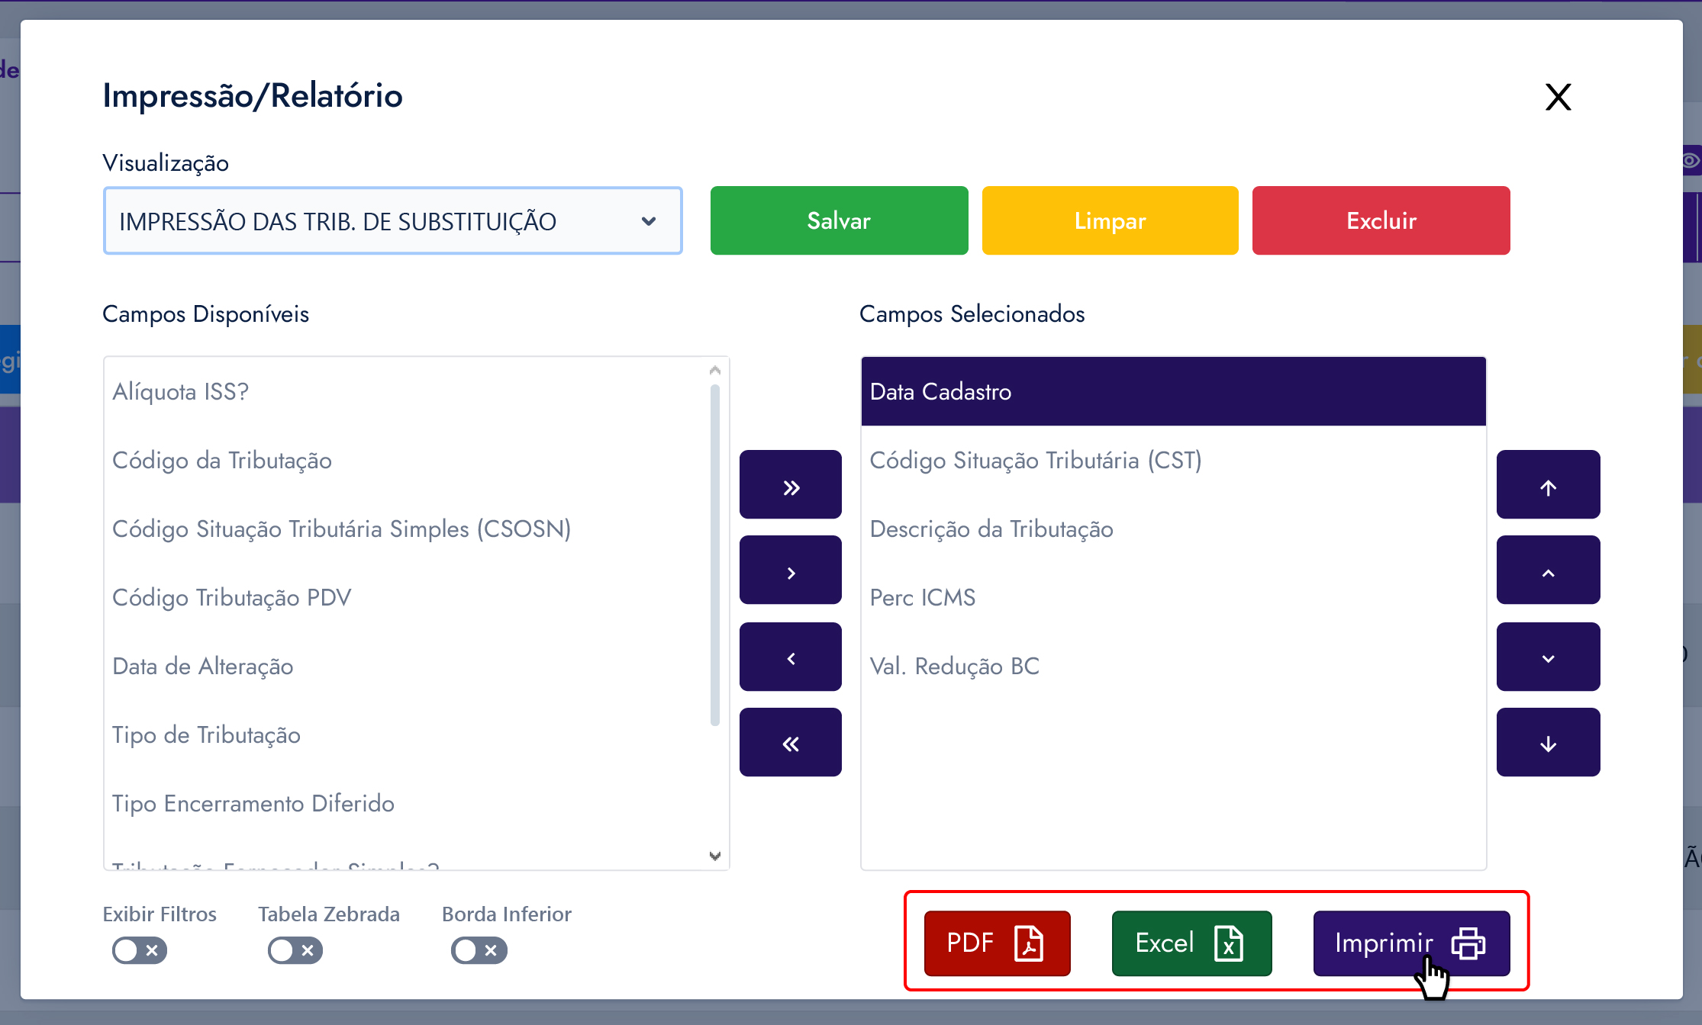The width and height of the screenshot is (1702, 1025).
Task: Select Perc ICMS in selected fields
Action: pos(922,598)
